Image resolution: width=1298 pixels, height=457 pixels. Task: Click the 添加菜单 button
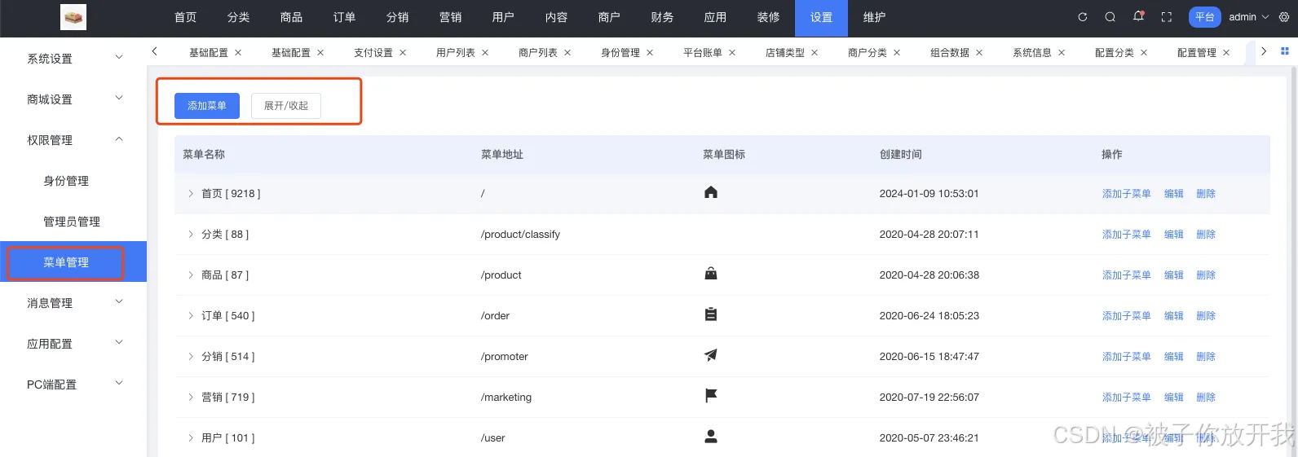tap(207, 106)
